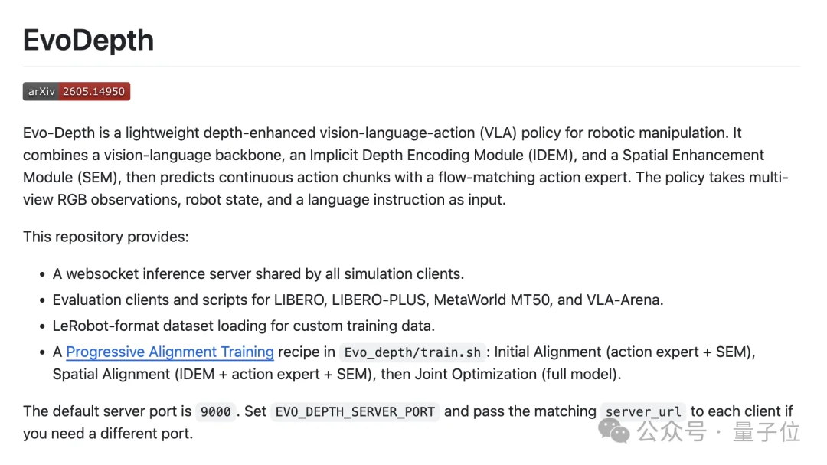The width and height of the screenshot is (827, 465).
Task: Click the 9000 port code snippet
Action: pos(215,411)
